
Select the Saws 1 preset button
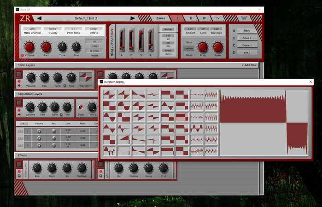pos(247,38)
